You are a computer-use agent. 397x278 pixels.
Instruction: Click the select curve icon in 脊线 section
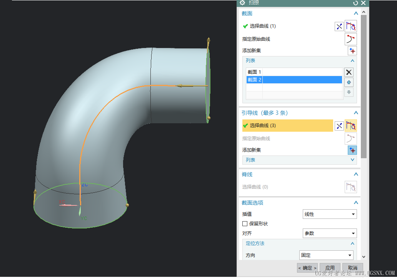pos(350,187)
